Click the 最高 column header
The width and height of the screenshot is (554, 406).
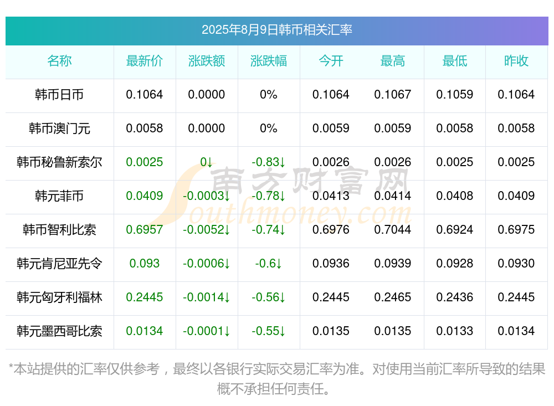pos(393,61)
